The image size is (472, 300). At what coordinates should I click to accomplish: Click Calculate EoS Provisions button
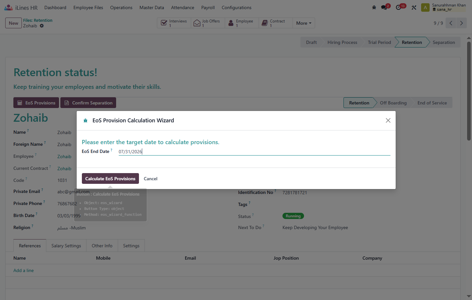click(110, 179)
